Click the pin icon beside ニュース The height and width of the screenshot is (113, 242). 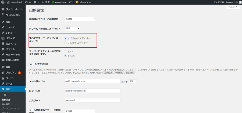[3, 27]
